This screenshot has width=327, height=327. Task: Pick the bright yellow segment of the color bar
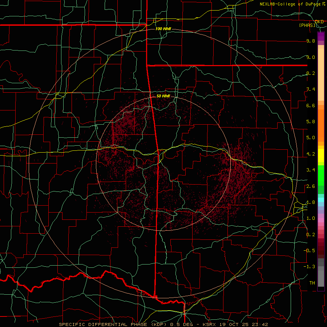[x=321, y=156]
